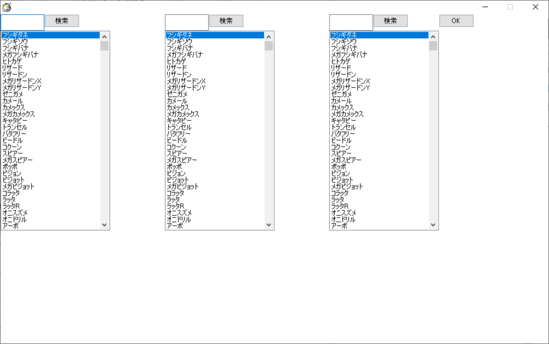Pick ゼニガメ in the right list
The width and height of the screenshot is (549, 344).
[379, 94]
